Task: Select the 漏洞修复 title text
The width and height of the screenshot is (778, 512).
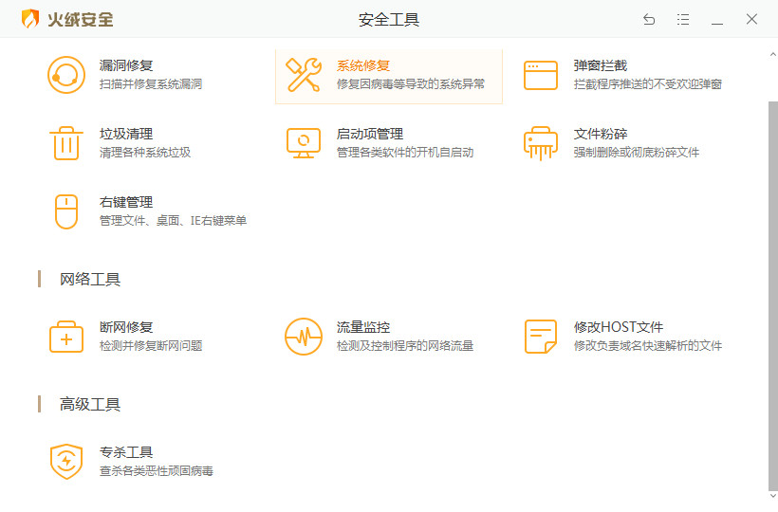Action: click(126, 65)
